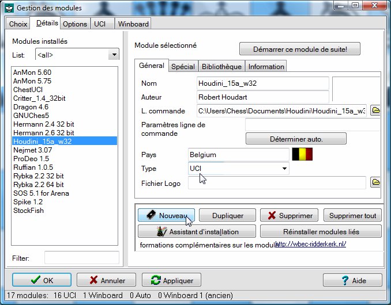
Task: Click the Paramètres ligne de commande field
Action: point(313,125)
